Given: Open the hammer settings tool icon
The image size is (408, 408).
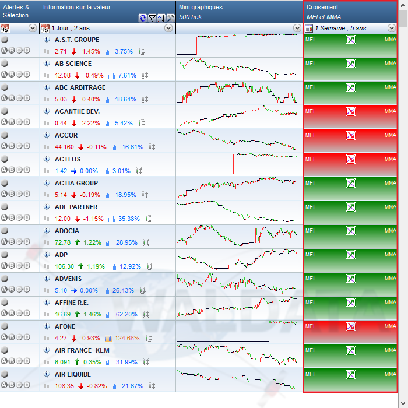Looking at the screenshot, I should pos(170,18).
